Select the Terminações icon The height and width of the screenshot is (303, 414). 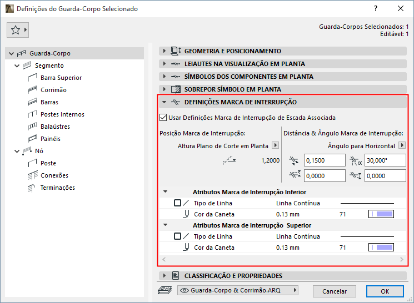[31, 188]
